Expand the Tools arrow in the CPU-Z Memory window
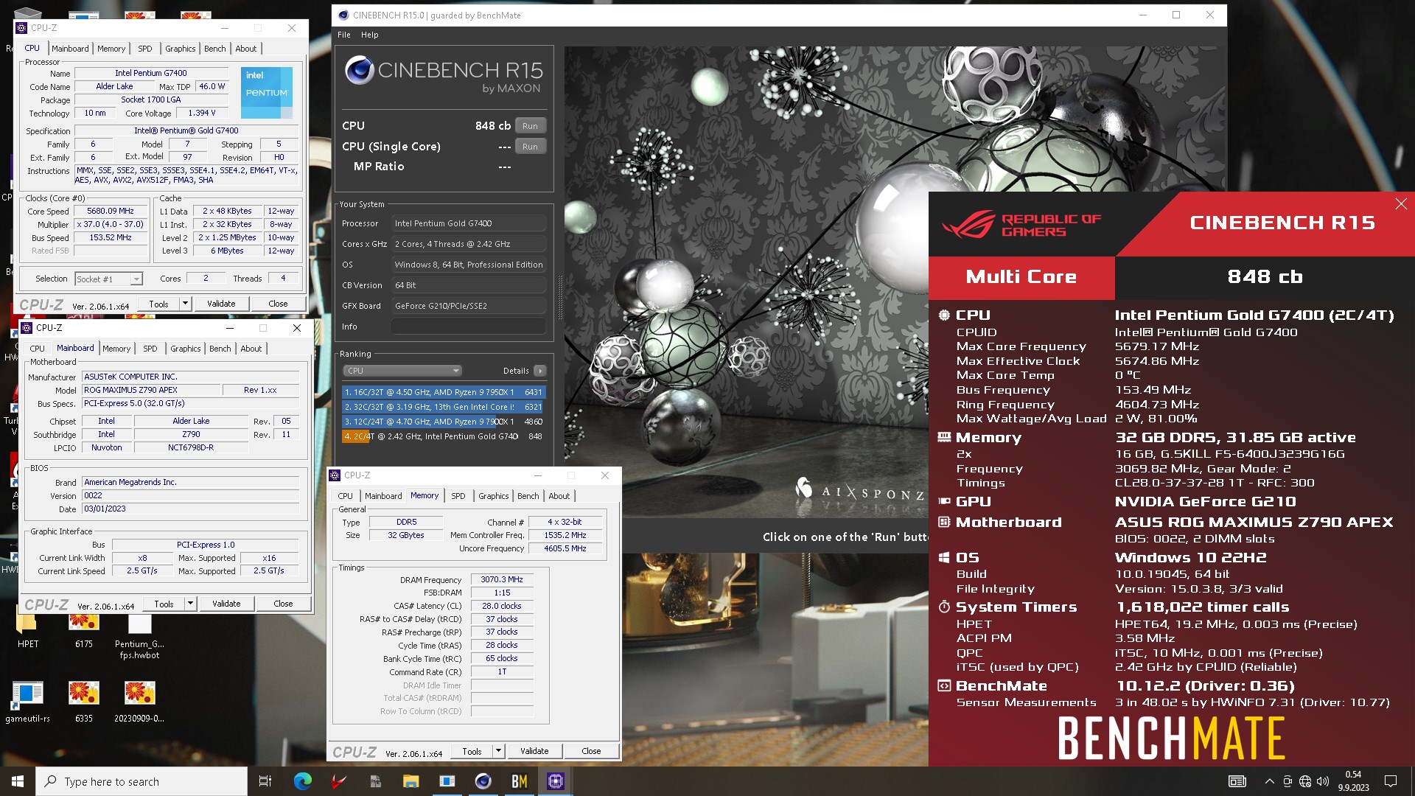 point(498,751)
